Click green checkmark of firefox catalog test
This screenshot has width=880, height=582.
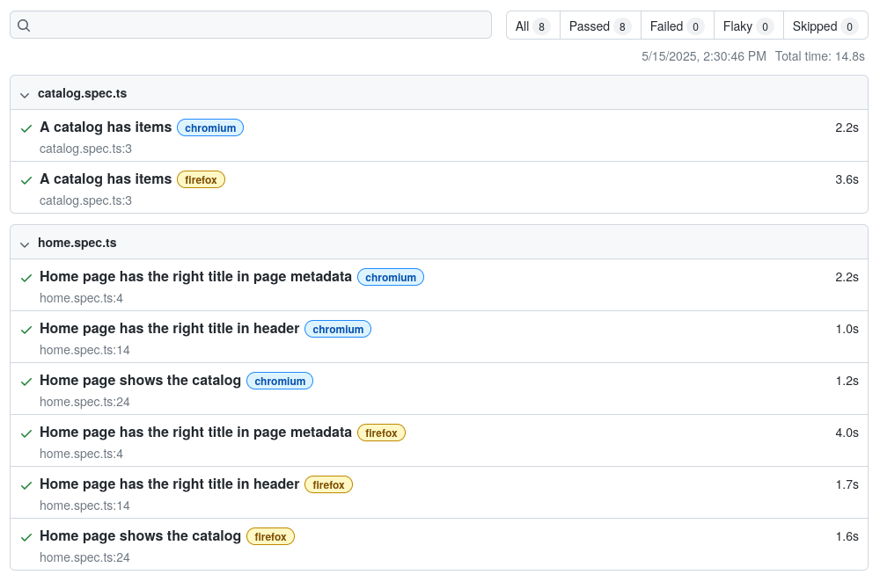point(26,180)
